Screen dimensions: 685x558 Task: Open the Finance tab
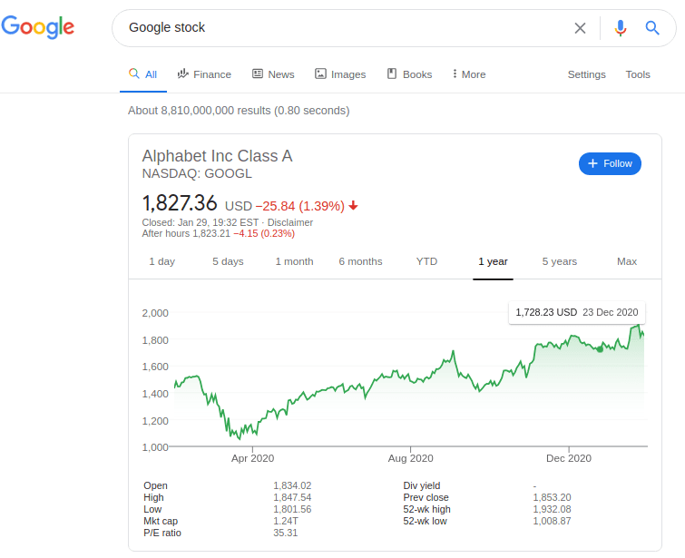204,74
